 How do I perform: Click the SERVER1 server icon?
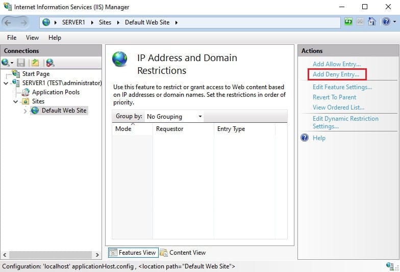point(16,83)
